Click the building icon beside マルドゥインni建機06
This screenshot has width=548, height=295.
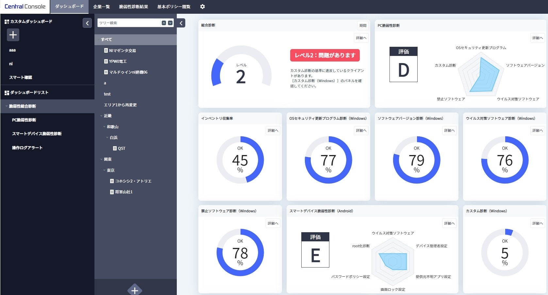point(106,72)
